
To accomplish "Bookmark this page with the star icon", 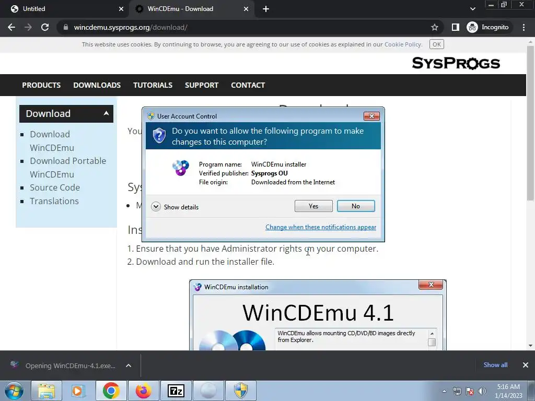I will (x=434, y=27).
